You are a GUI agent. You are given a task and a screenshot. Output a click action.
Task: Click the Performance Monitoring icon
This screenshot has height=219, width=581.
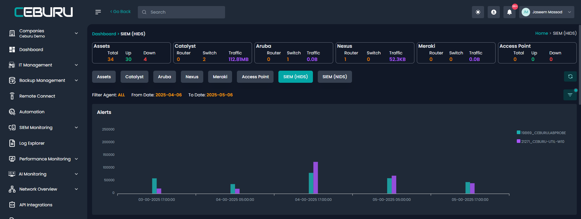[x=12, y=159]
